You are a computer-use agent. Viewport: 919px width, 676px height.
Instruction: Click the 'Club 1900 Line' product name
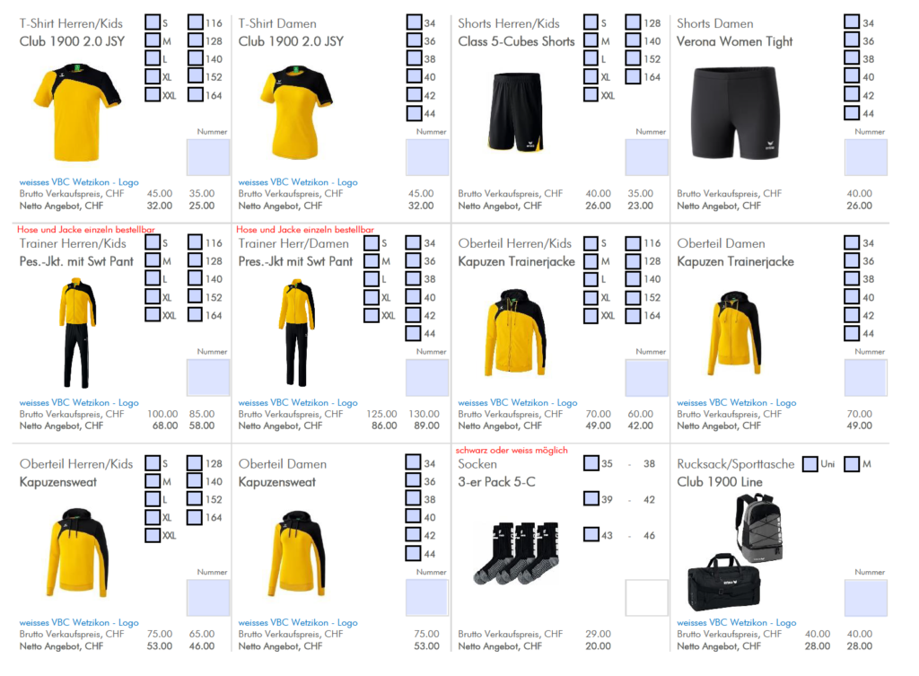click(x=720, y=482)
